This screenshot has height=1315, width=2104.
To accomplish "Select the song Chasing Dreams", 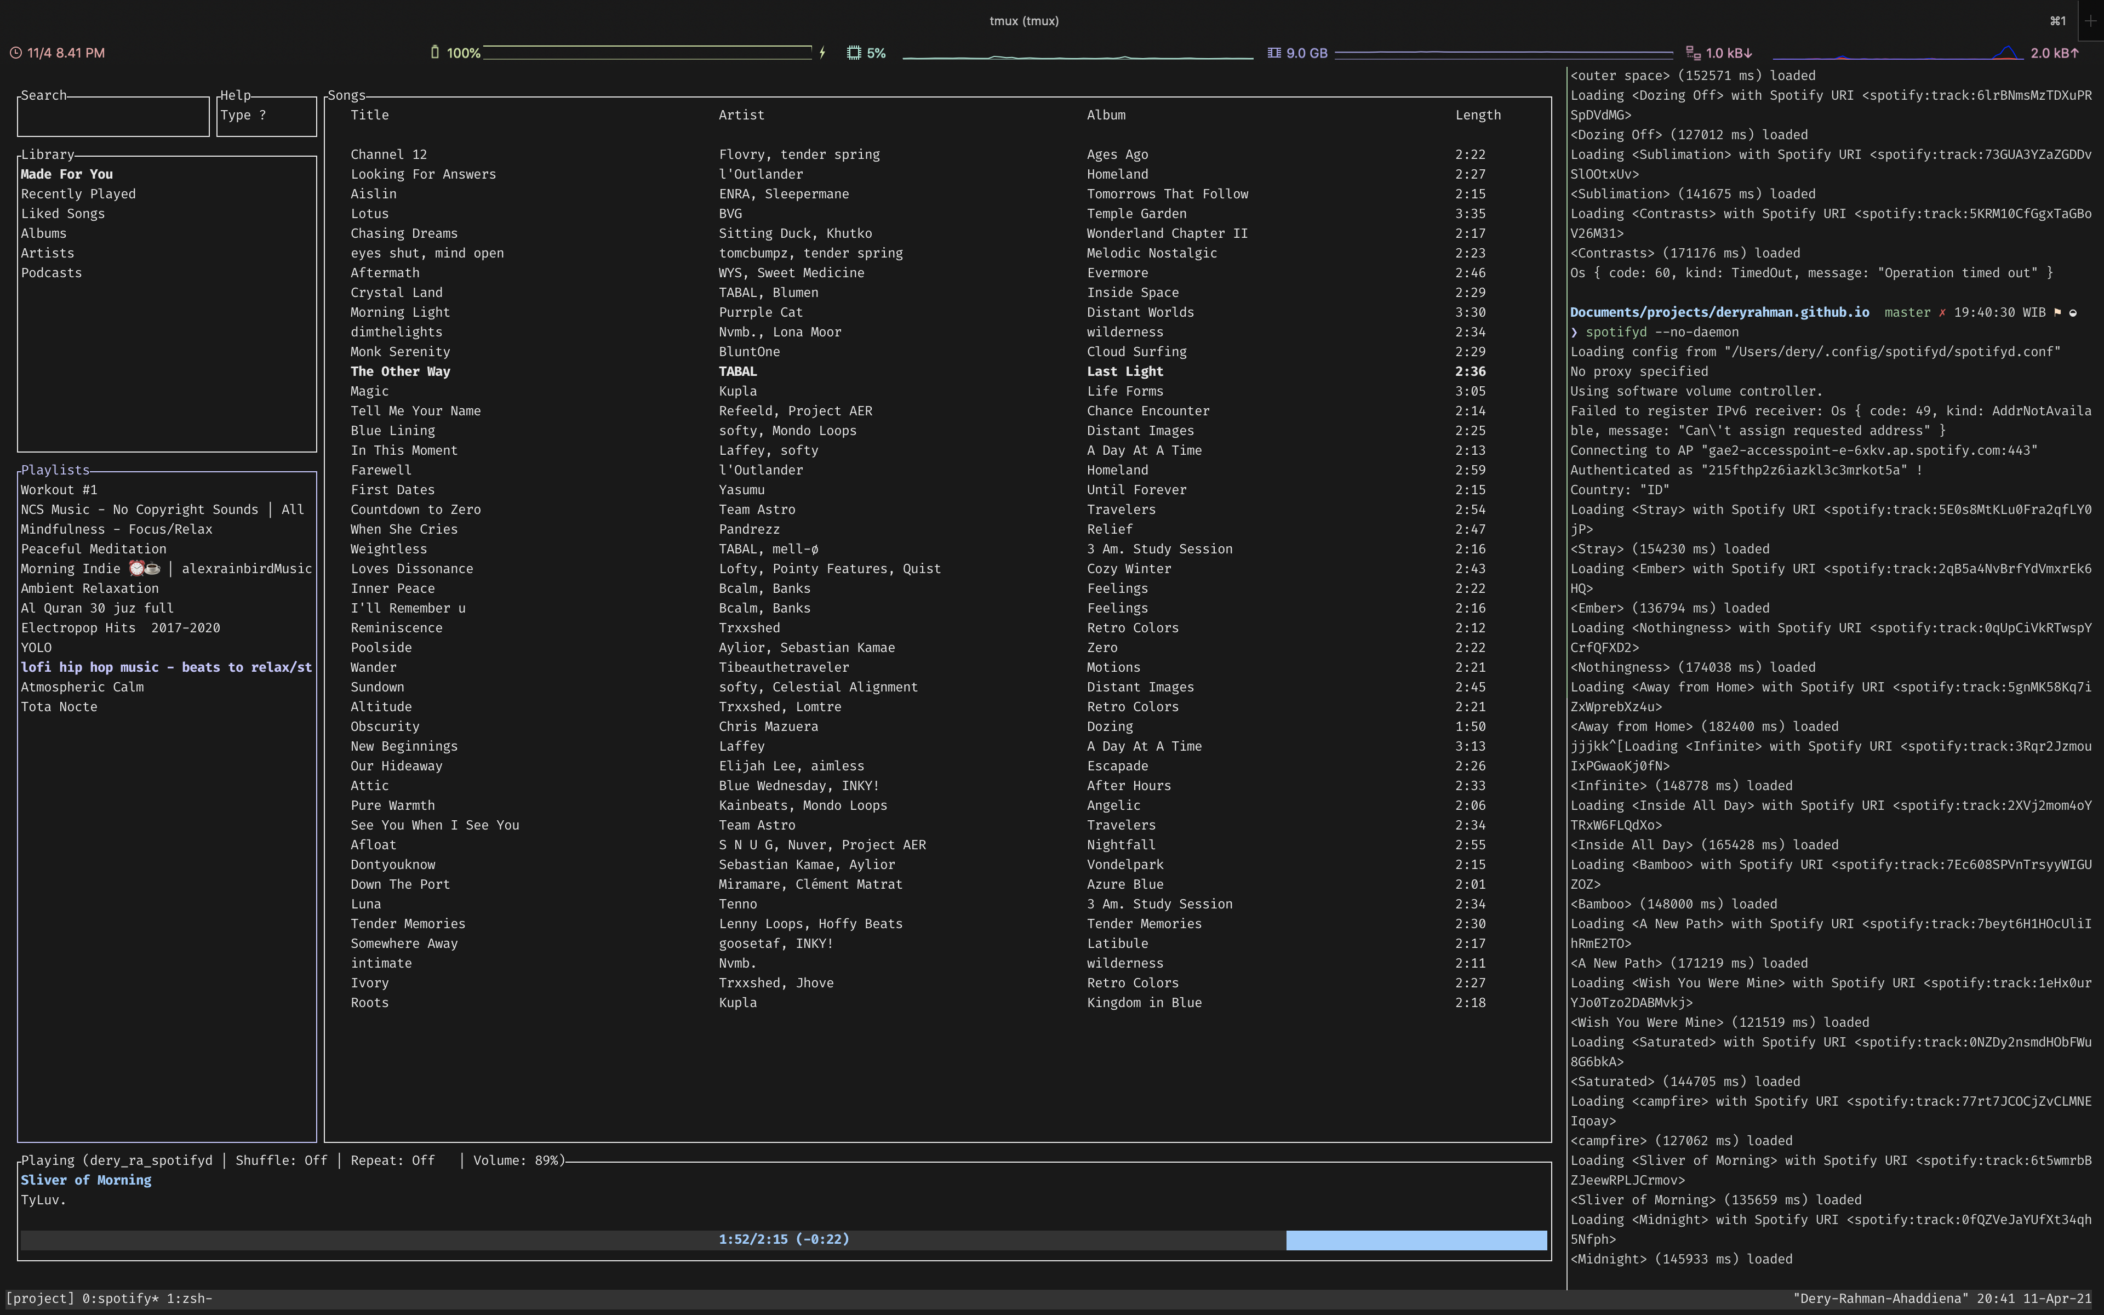I will [404, 233].
